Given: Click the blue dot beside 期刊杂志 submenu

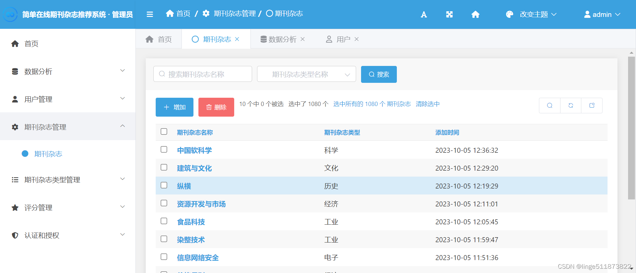Looking at the screenshot, I should click(25, 153).
